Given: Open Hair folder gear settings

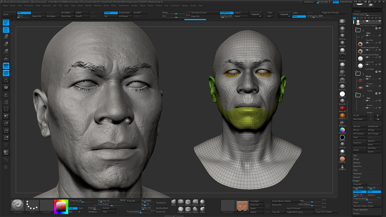Looking at the screenshot, I should 376,93.
